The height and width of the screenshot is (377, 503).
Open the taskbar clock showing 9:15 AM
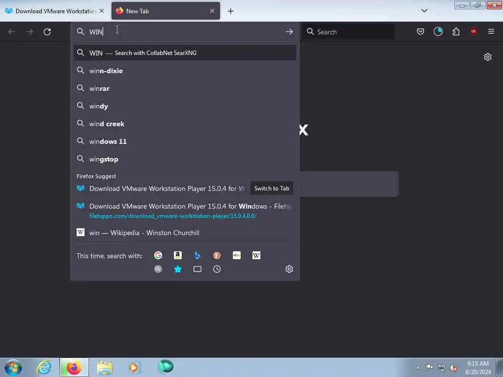(478, 367)
